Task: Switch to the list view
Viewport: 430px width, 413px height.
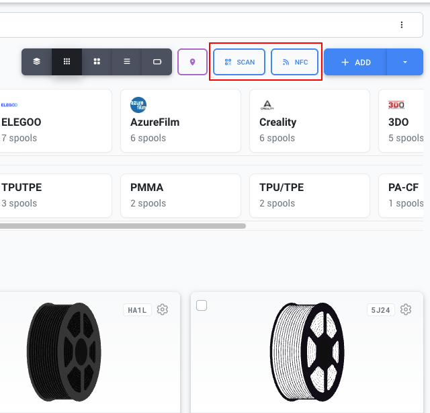Action: click(x=127, y=62)
